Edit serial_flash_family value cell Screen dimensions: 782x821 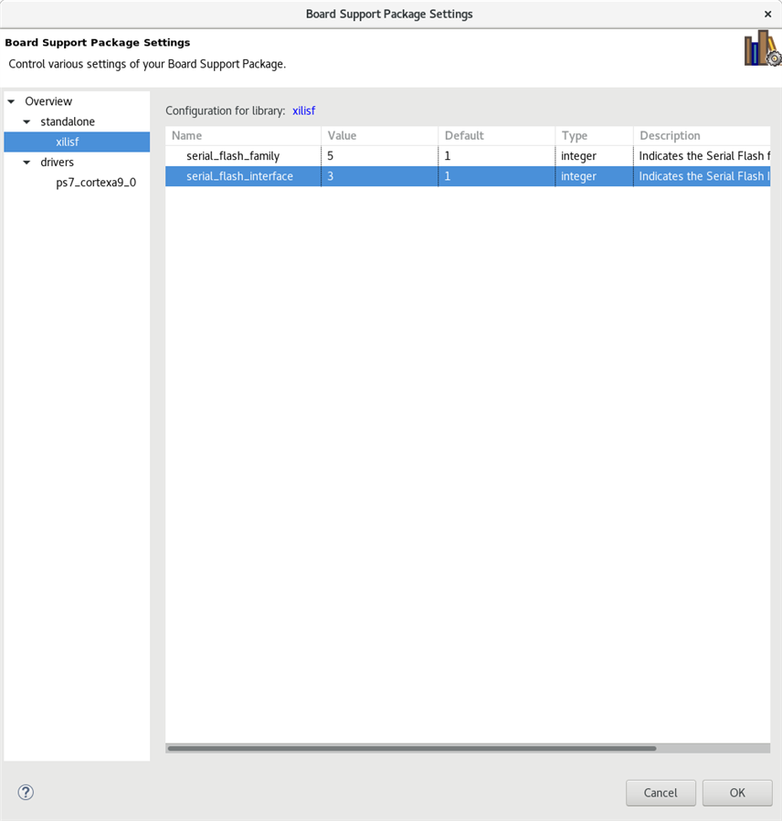[x=380, y=156]
